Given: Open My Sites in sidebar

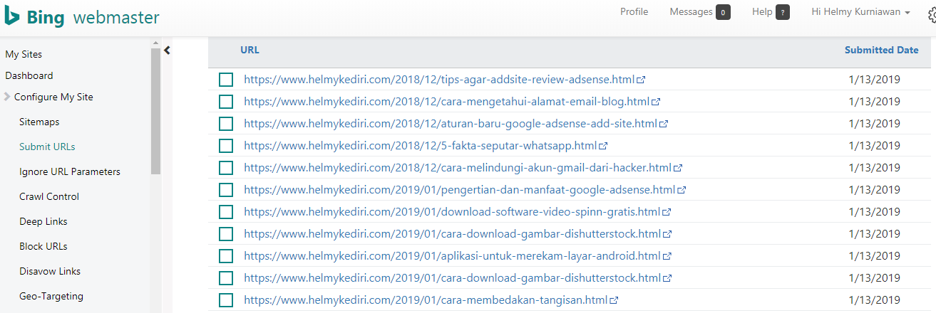Looking at the screenshot, I should pos(24,54).
